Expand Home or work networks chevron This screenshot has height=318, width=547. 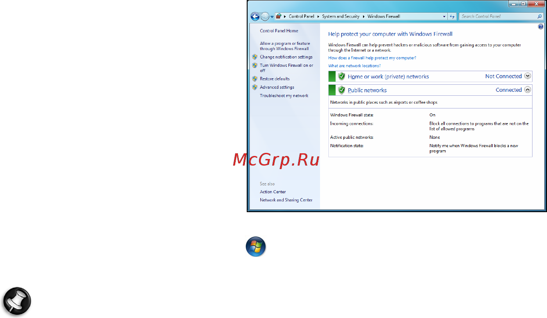(528, 76)
